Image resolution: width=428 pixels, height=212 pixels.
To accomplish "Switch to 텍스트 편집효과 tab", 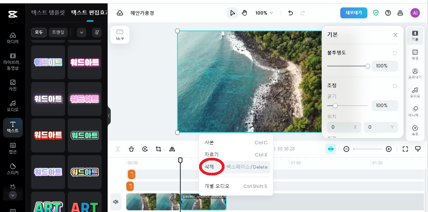I will coord(89,13).
